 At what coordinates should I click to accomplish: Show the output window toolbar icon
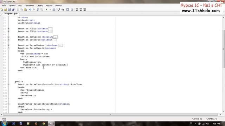pos(67,10)
